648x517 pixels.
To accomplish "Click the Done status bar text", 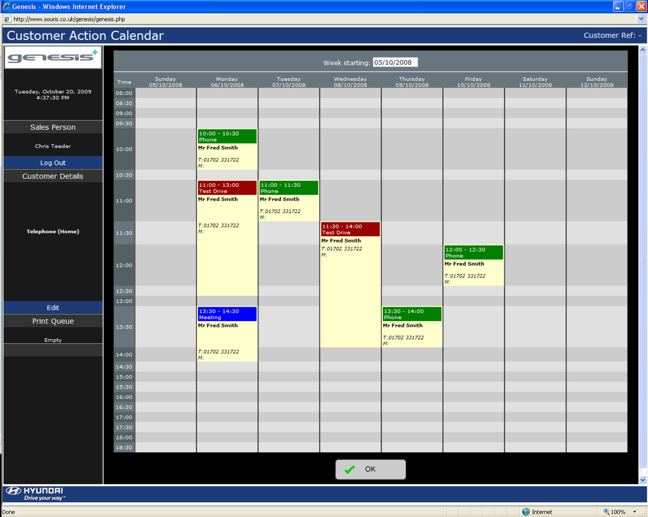I will (9, 512).
